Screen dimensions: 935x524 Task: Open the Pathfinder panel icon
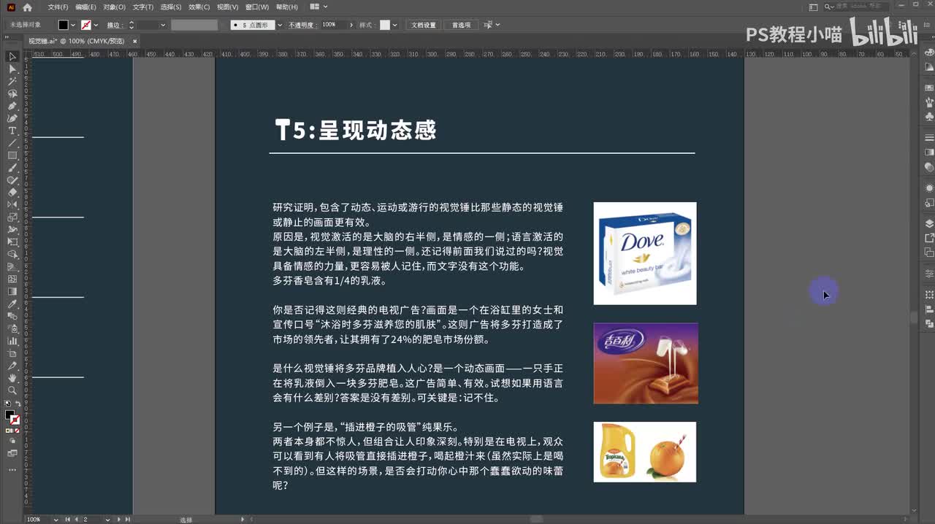pos(929,323)
